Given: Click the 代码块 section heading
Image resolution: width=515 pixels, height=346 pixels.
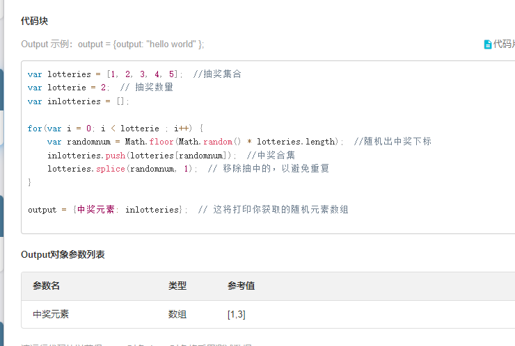Looking at the screenshot, I should coord(35,22).
